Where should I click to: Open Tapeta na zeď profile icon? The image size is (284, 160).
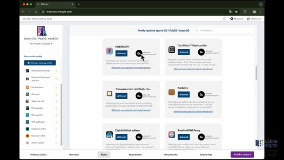[x=28, y=101]
